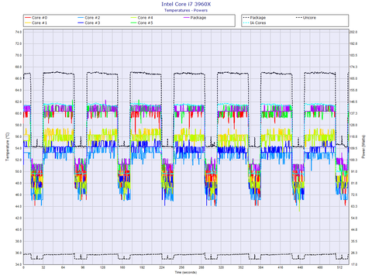Click the Temperature (°C) axis title
This screenshot has width=372, height=279.
(8, 147)
